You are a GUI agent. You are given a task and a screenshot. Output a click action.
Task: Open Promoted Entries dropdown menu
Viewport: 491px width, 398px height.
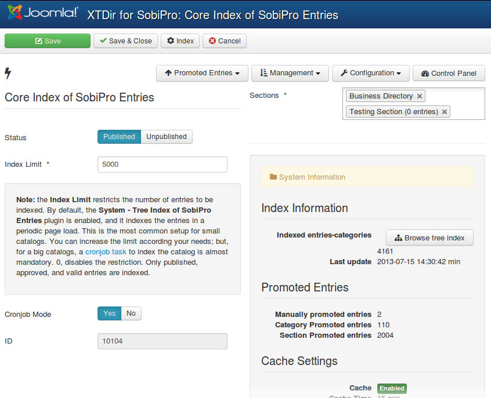click(203, 73)
